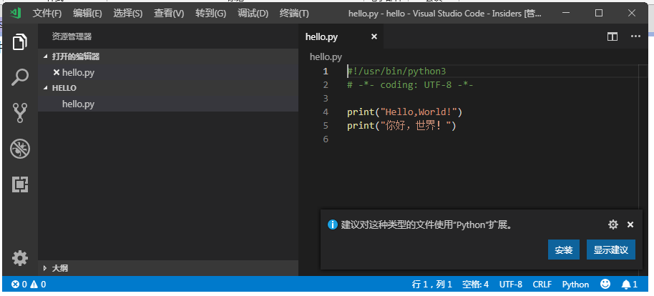Dismiss the Python extension notification

(x=630, y=225)
